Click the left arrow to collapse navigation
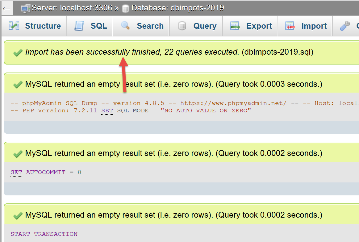Image resolution: width=359 pixels, height=242 pixels. pos(6,8)
